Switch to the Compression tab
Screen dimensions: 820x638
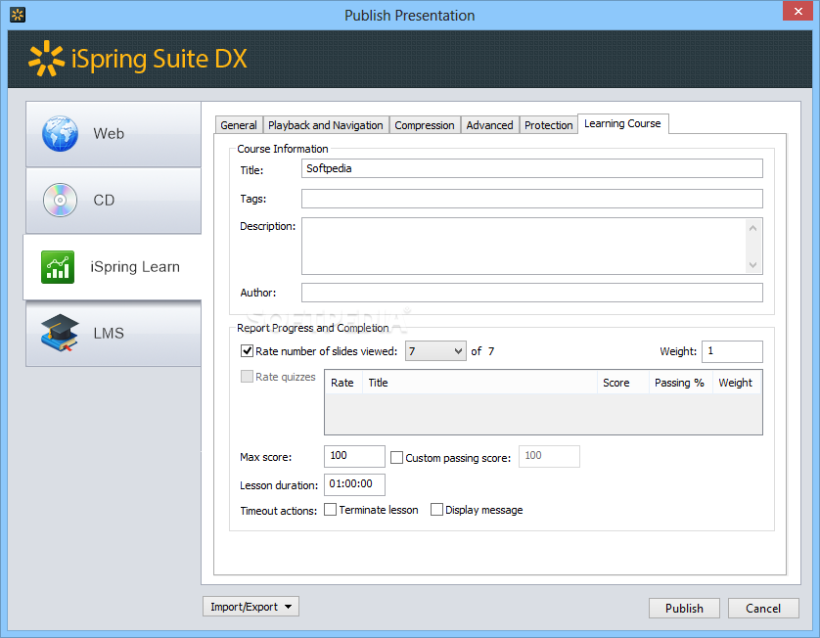425,125
